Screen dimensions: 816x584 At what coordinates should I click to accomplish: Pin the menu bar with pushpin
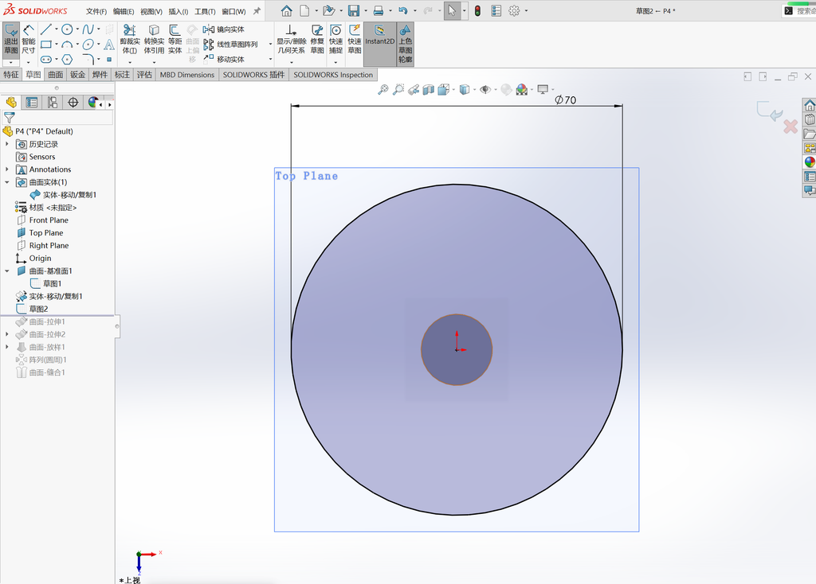point(257,11)
